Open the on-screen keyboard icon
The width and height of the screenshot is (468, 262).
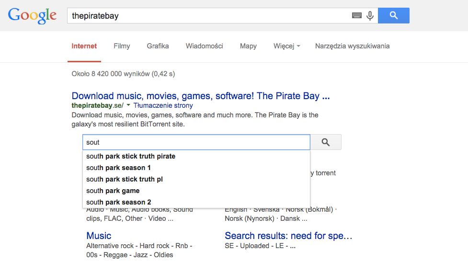tap(357, 15)
